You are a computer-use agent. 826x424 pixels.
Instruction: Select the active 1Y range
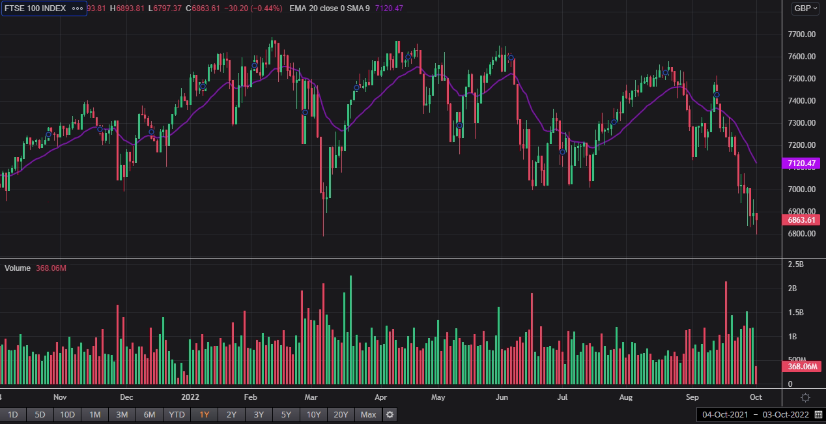point(205,415)
